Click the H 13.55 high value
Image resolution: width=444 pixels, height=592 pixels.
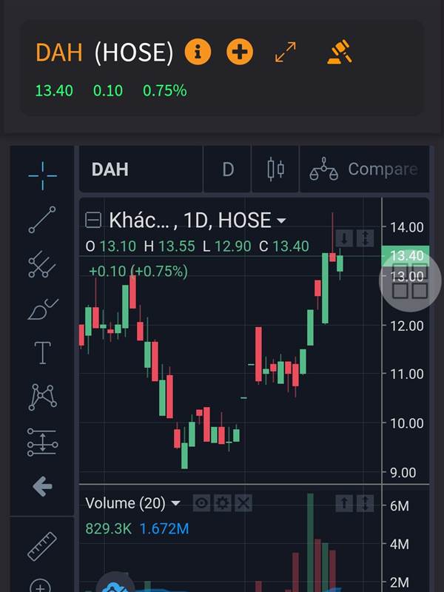pos(169,246)
